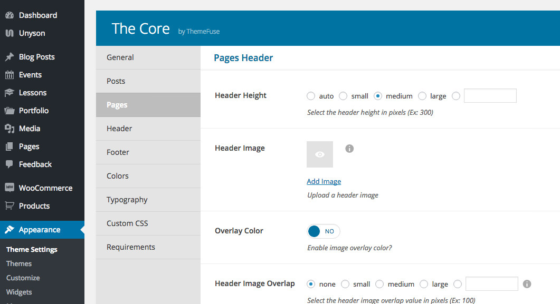
Task: Click the WooCommerce icon
Action: tap(10, 188)
